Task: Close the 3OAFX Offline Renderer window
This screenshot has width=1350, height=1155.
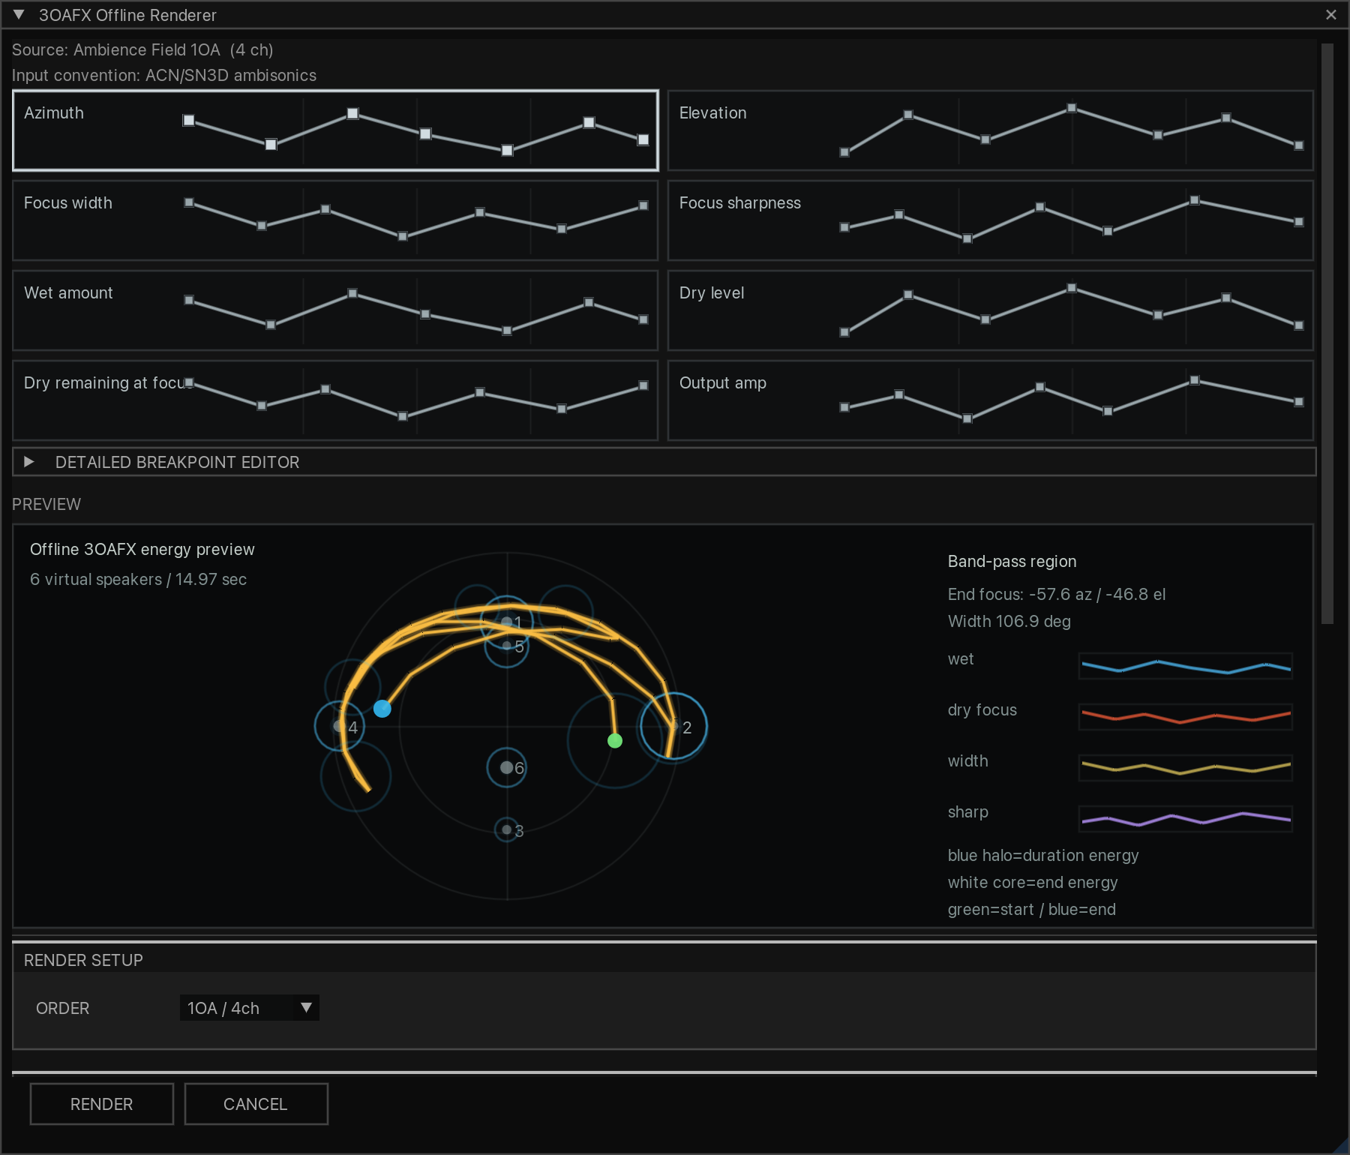Action: (1331, 15)
